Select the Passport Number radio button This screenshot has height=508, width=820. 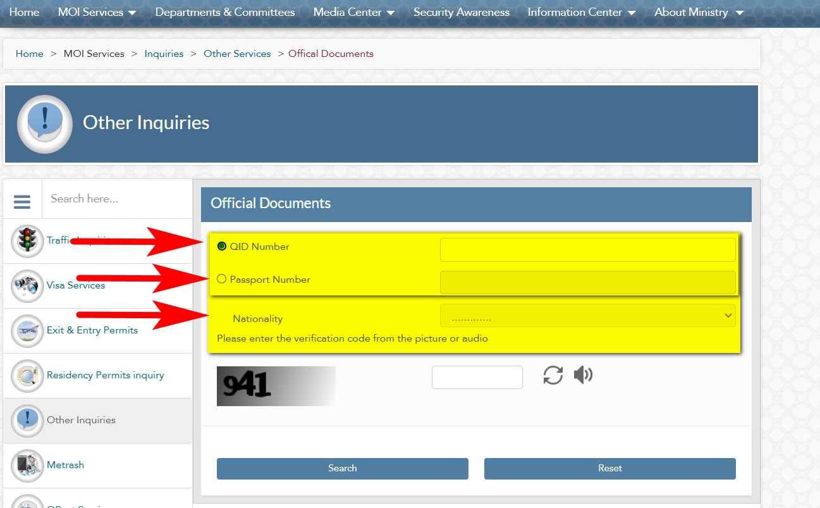222,279
